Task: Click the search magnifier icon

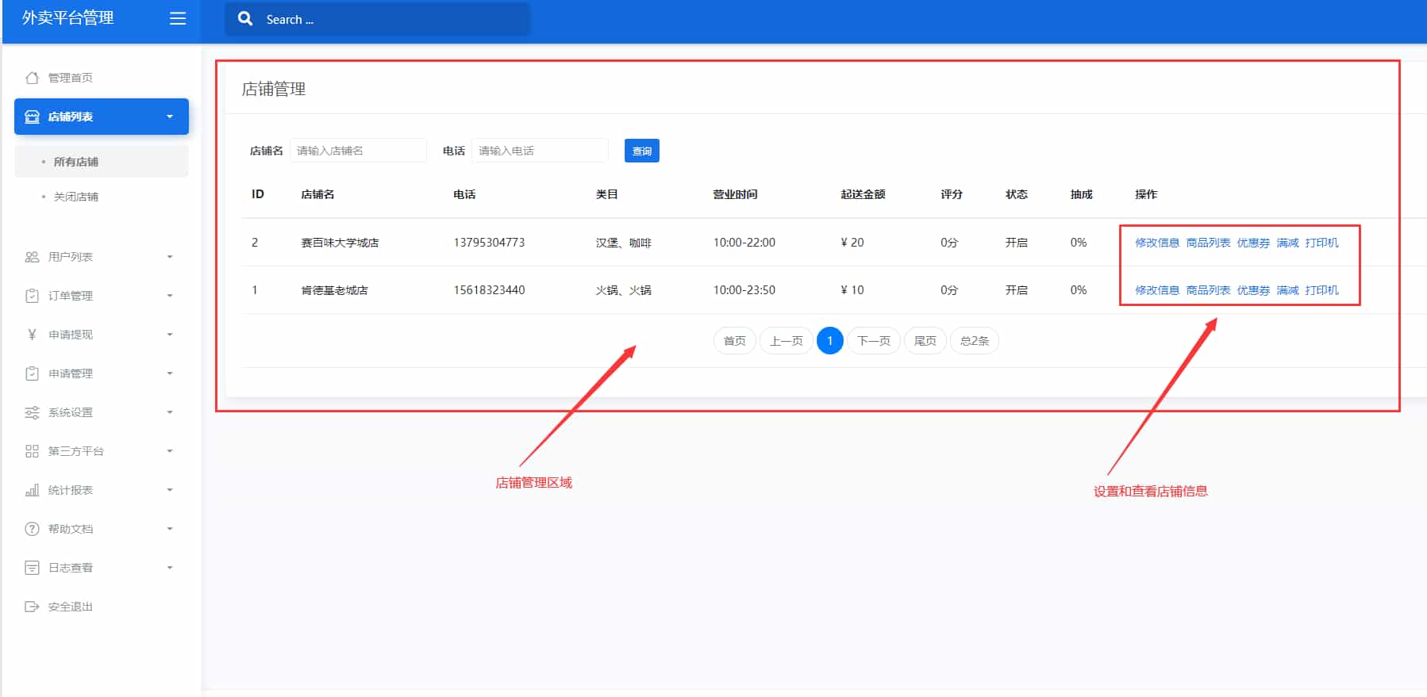Action: coord(245,18)
